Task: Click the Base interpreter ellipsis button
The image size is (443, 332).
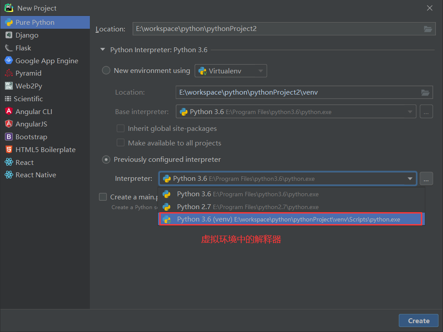Action: coord(426,112)
